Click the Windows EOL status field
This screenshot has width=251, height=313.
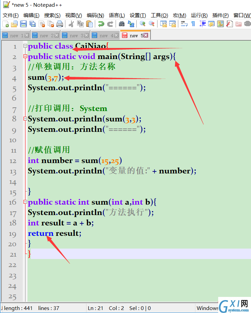(207, 308)
